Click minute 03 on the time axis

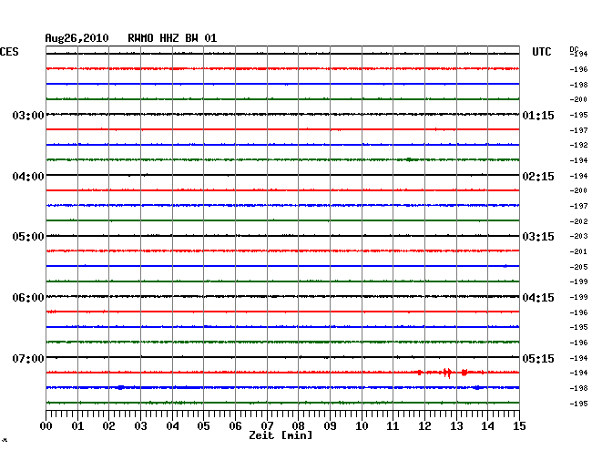pyautogui.click(x=140, y=426)
